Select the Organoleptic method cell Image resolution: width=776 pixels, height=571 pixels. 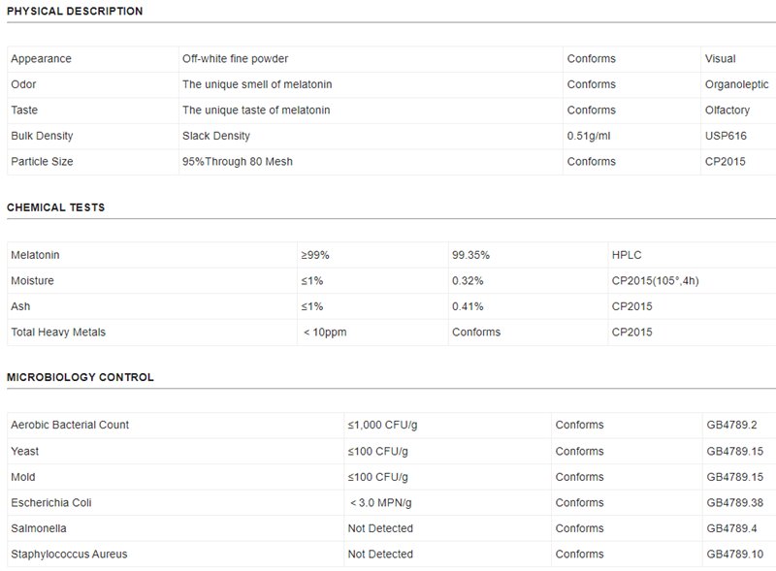pyautogui.click(x=738, y=84)
